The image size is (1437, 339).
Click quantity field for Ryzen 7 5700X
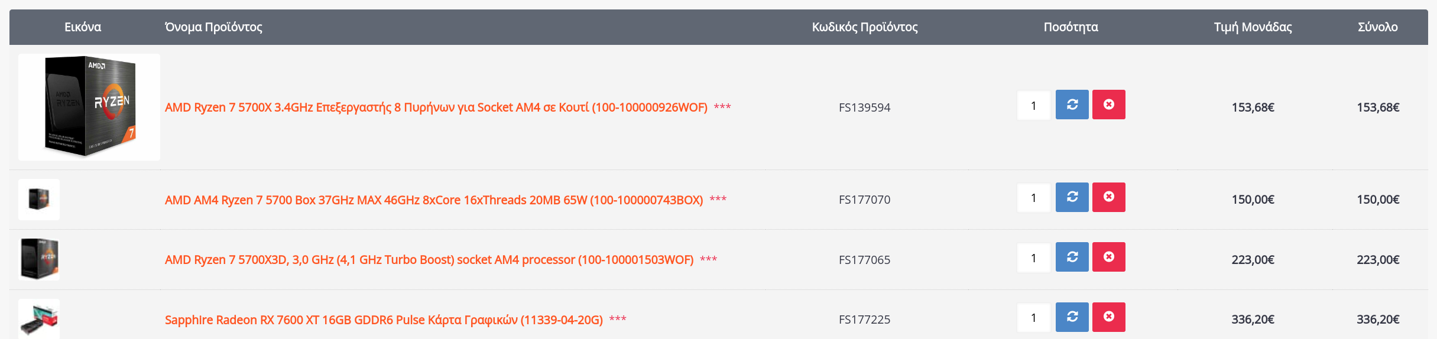pyautogui.click(x=1034, y=105)
